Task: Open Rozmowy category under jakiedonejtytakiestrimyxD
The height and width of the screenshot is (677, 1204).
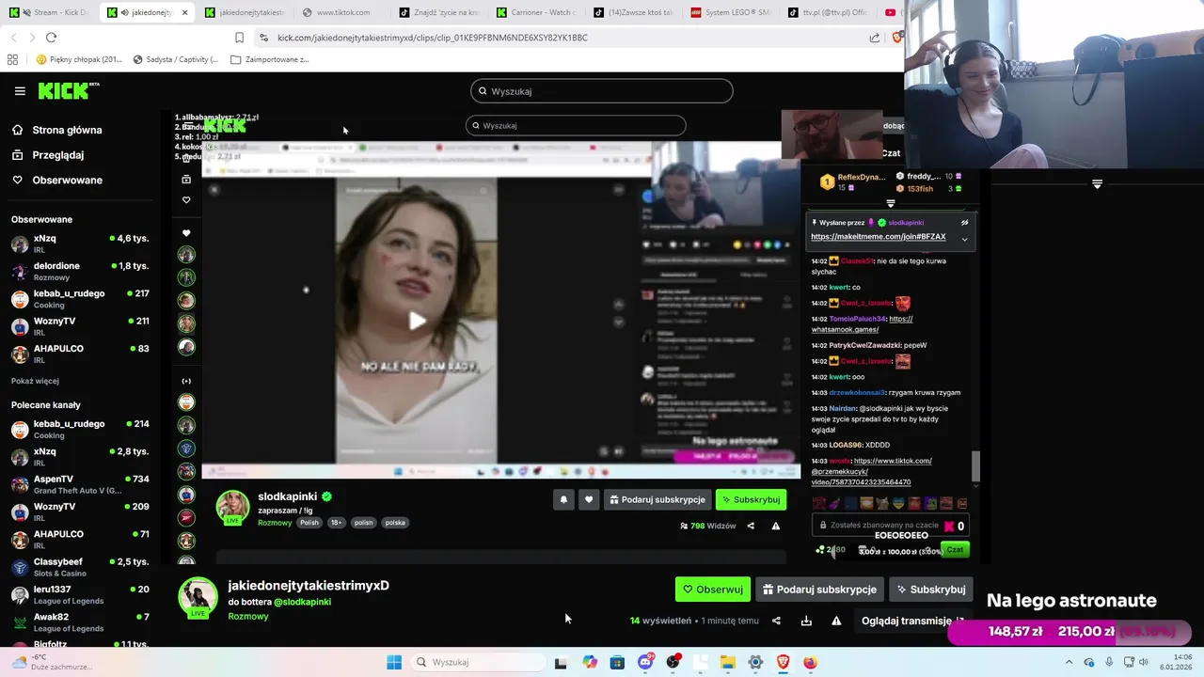Action: click(x=248, y=617)
